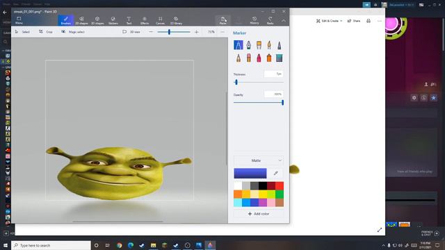
Task: Zoom out with the minus button
Action: (151, 32)
